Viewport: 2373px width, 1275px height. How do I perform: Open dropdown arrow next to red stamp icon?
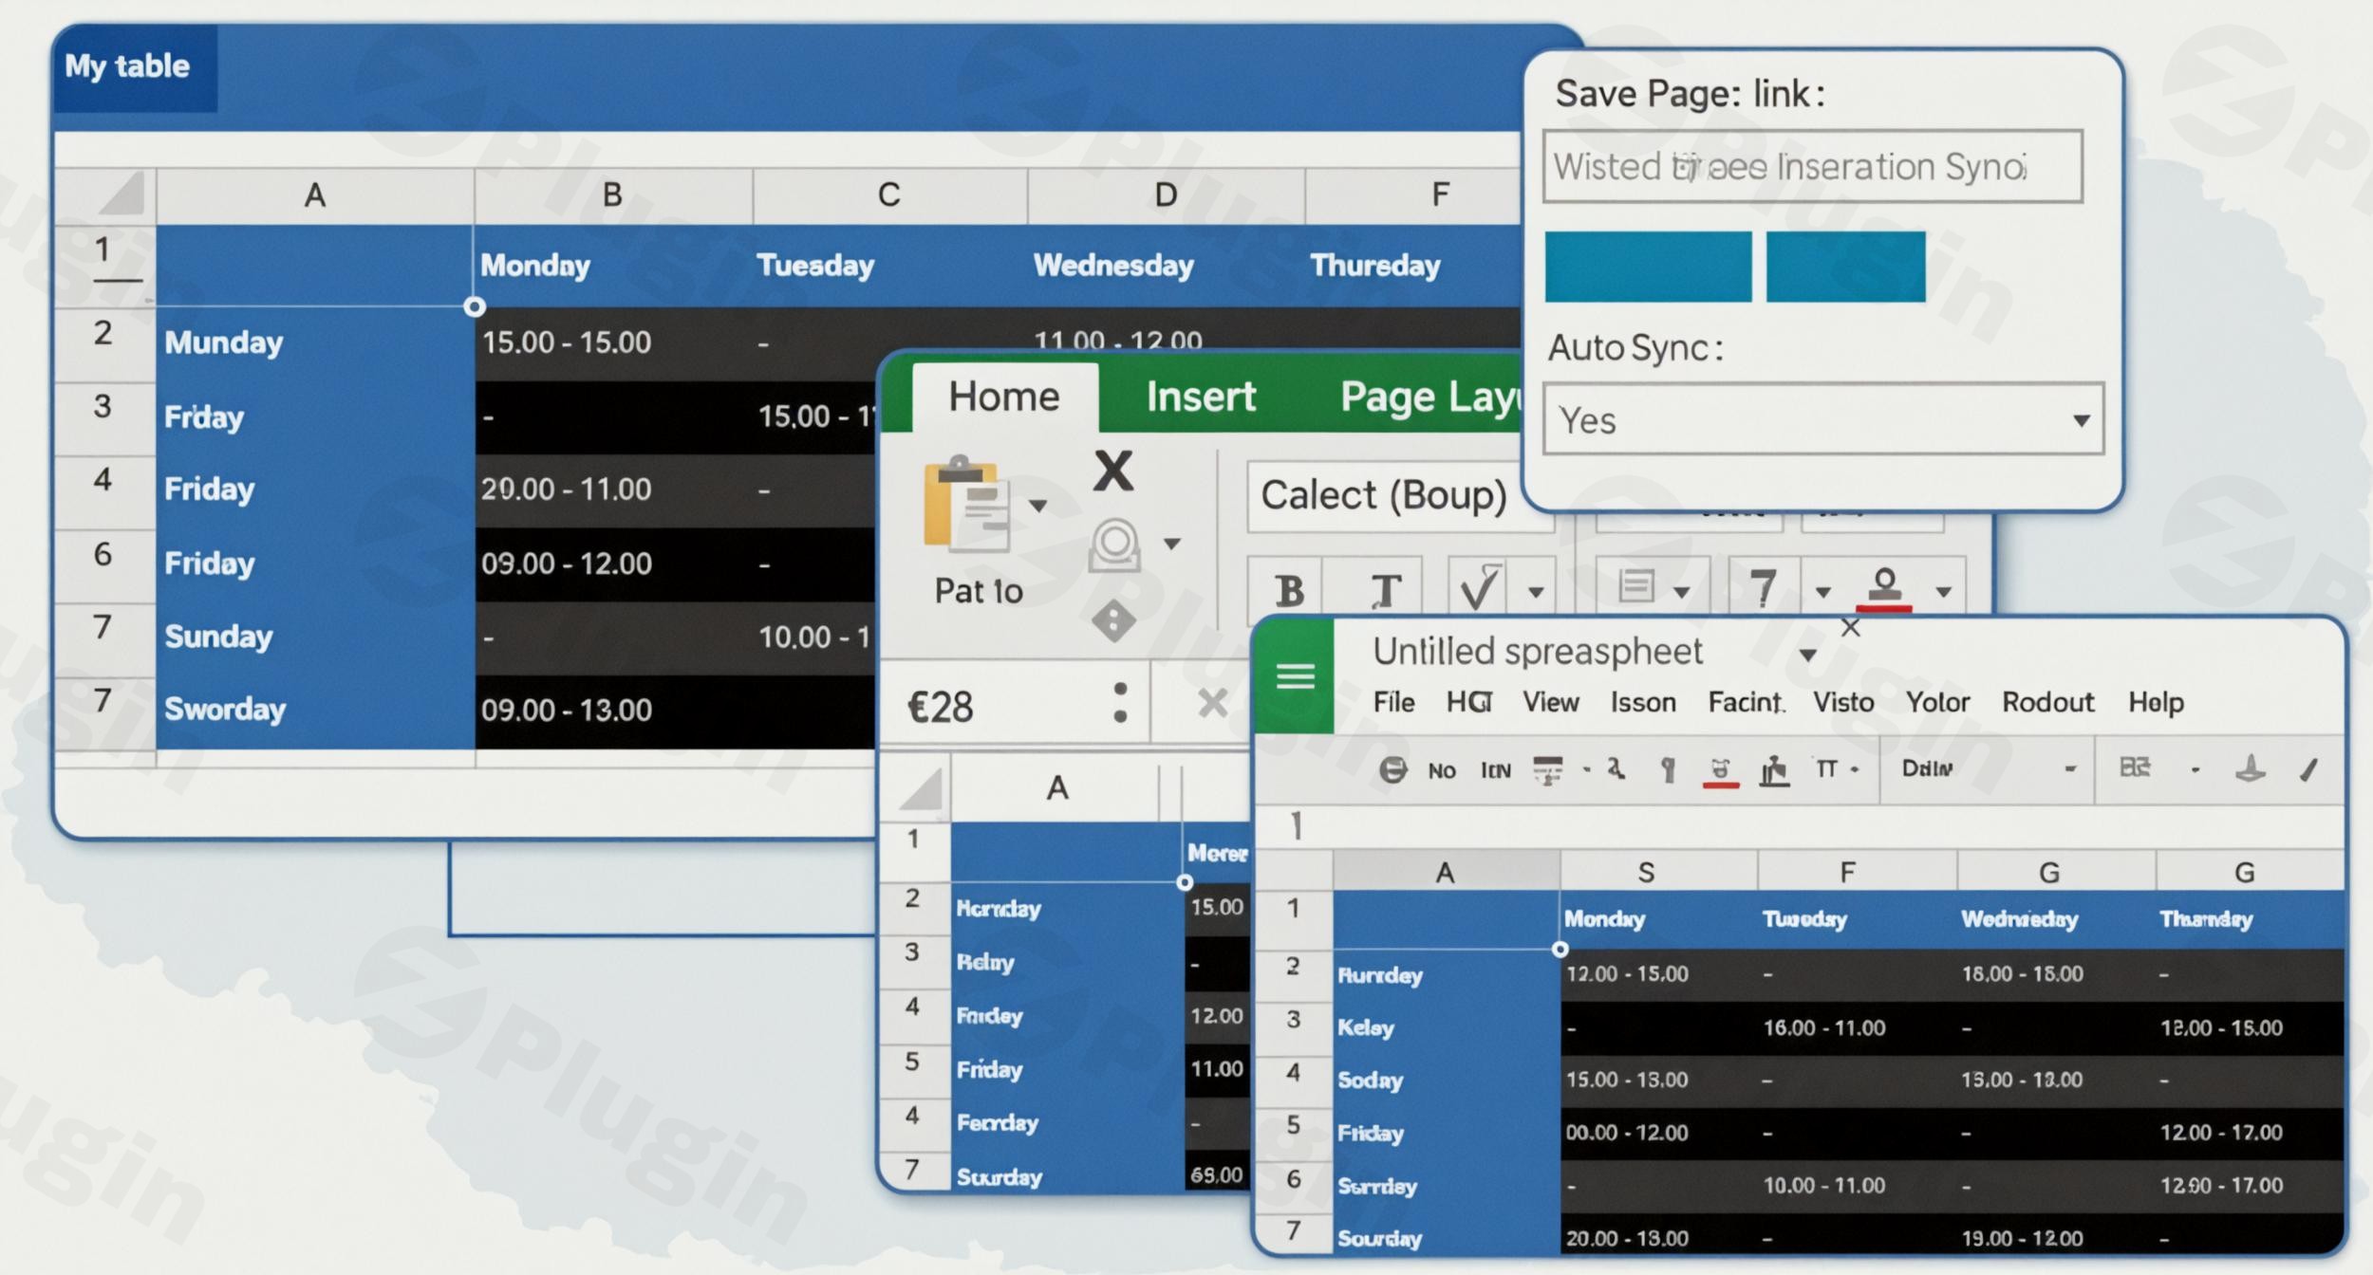(x=1943, y=592)
